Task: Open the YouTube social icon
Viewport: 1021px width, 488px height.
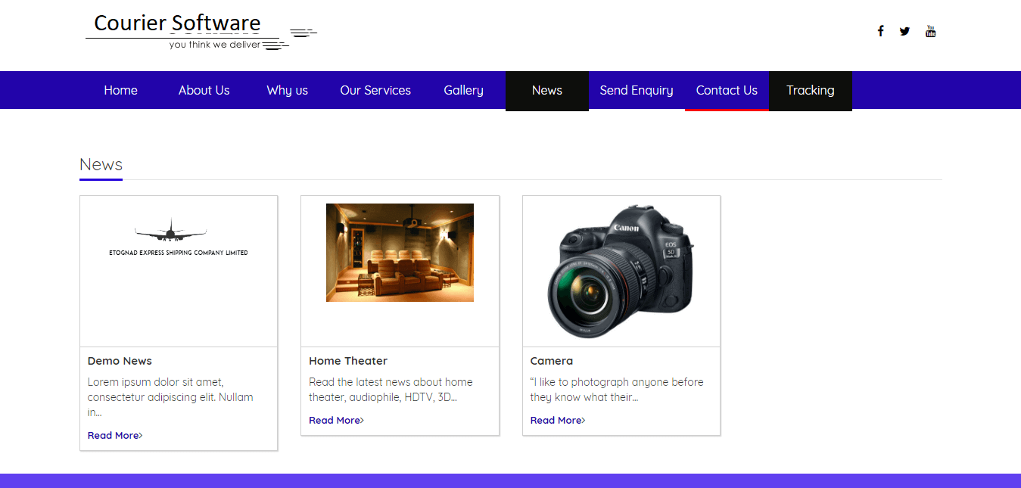Action: click(x=930, y=31)
